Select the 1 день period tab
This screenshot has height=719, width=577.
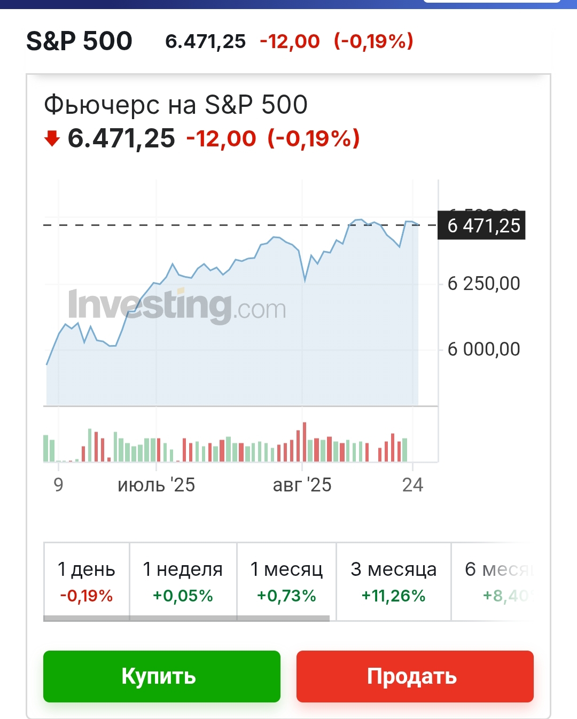[87, 581]
